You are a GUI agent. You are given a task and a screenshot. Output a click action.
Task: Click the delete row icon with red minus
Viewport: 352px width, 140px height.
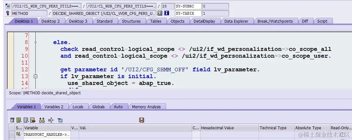pos(33,120)
